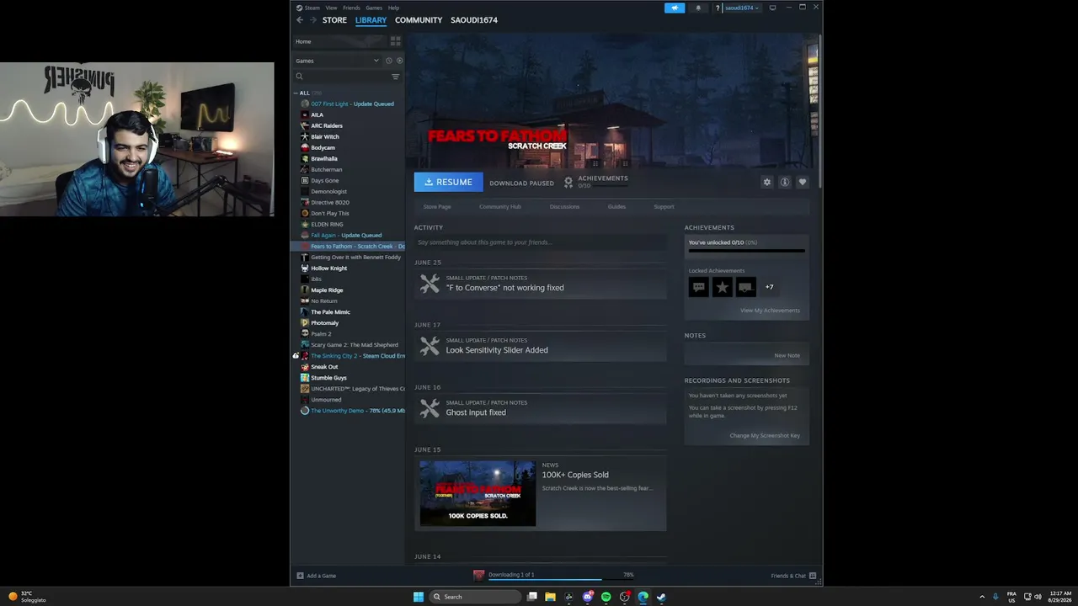
Task: Open the Friends menu
Action: tap(351, 8)
